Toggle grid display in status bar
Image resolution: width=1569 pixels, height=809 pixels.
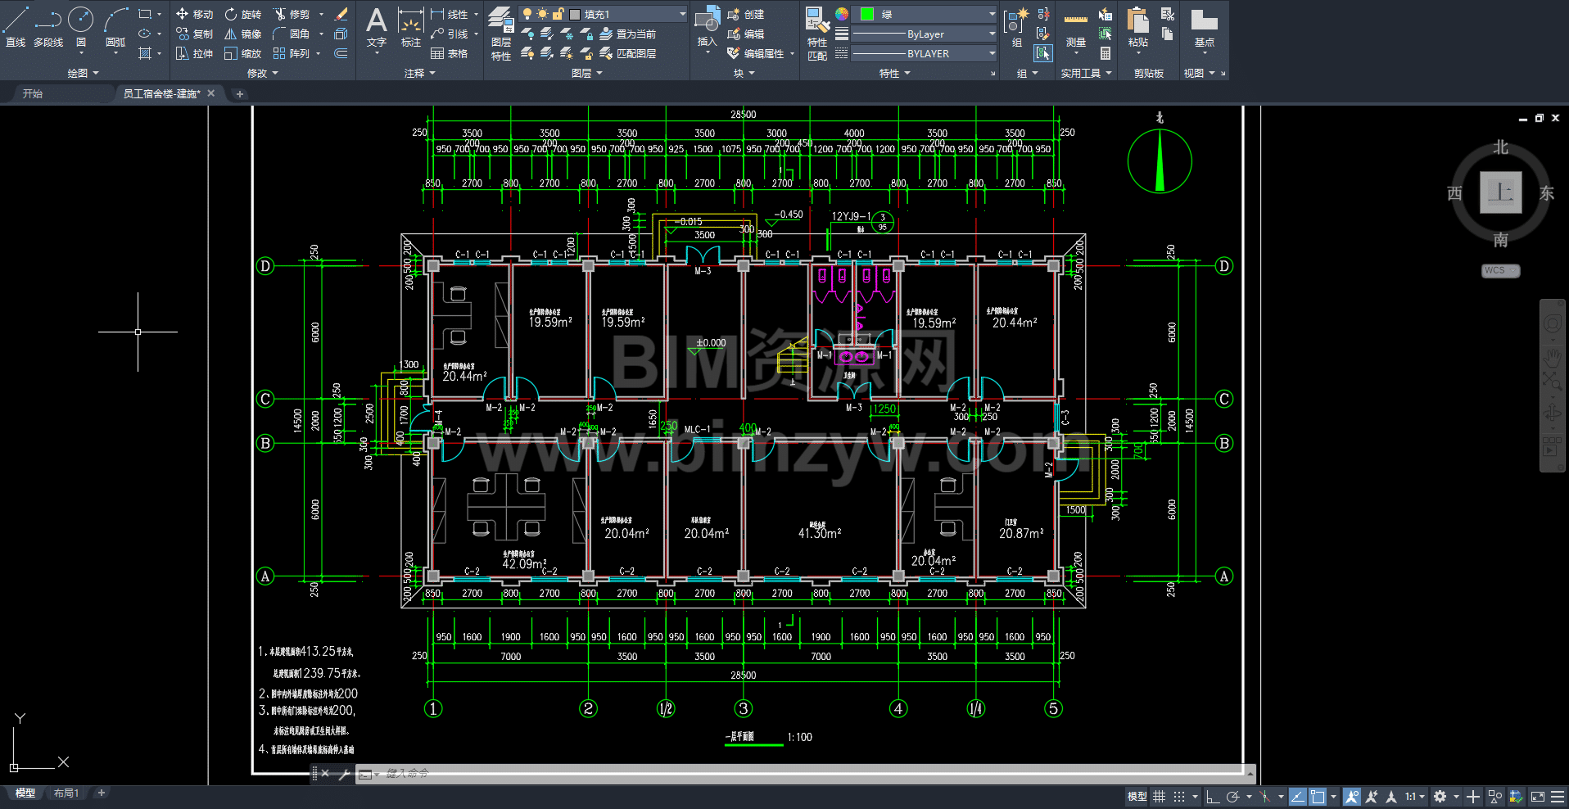pos(1159,797)
